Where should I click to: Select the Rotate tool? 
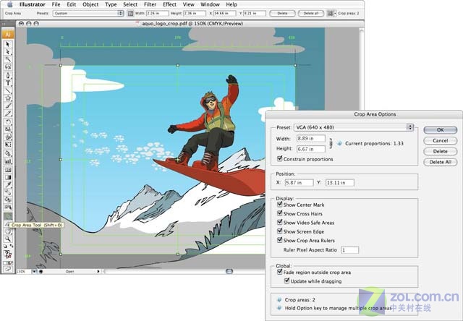pos(8,121)
